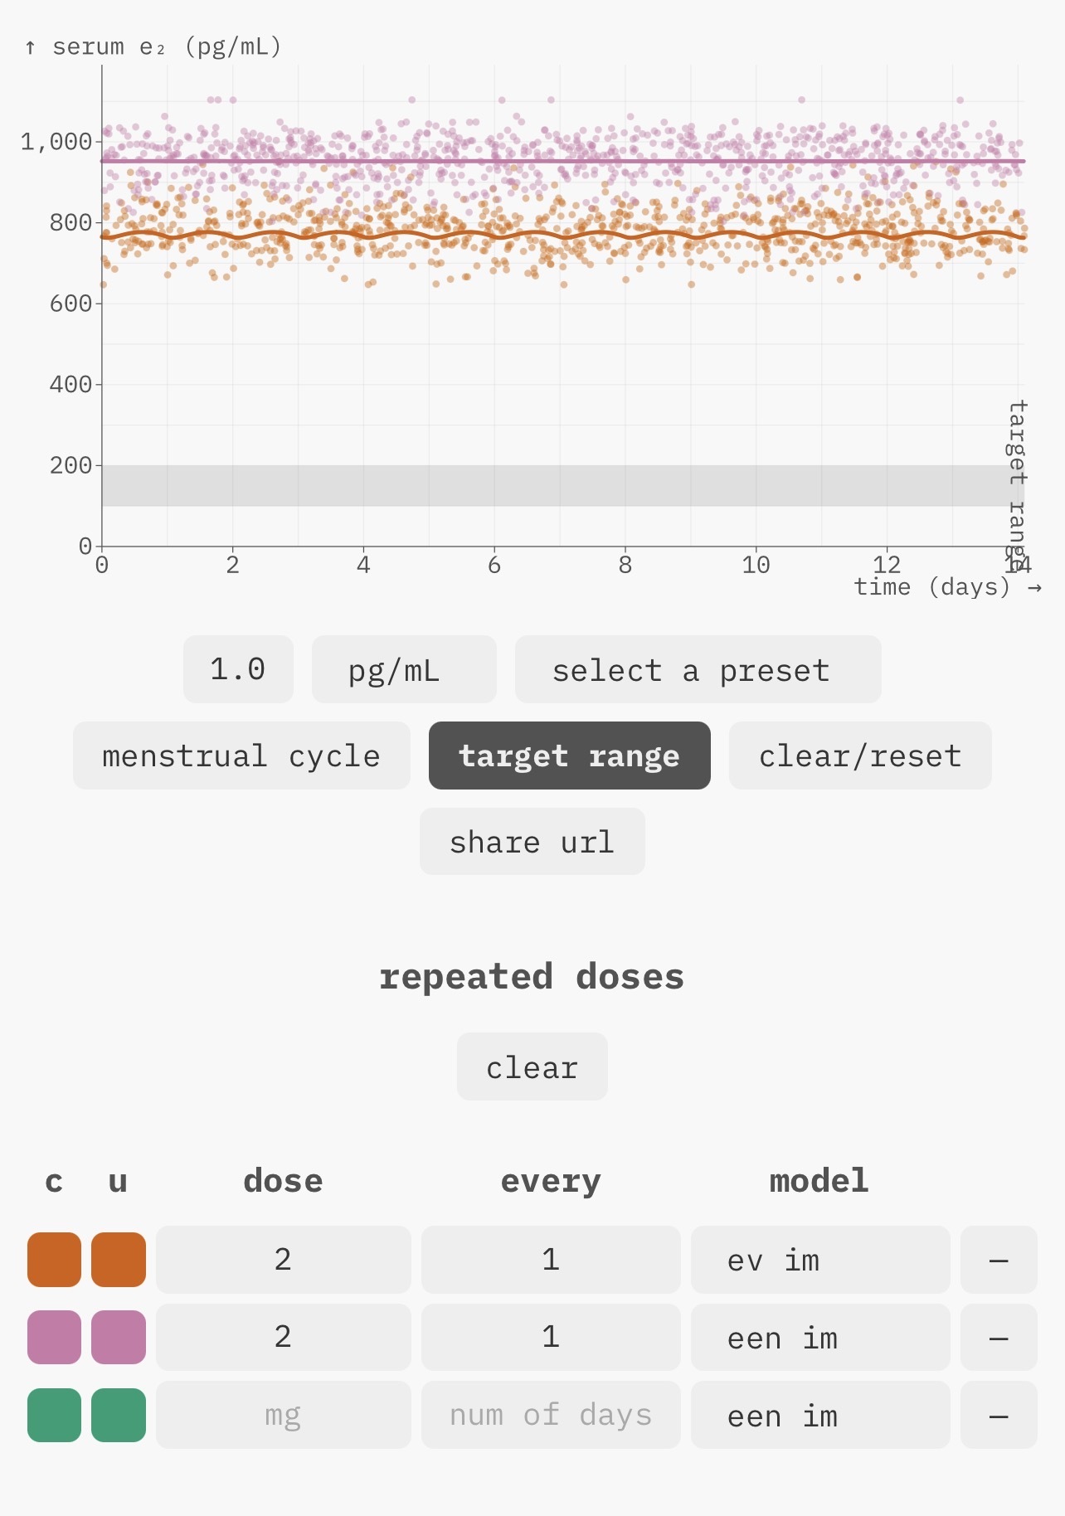Toggle pink uncertainty cloud swatch
Image resolution: width=1065 pixels, height=1516 pixels.
click(x=118, y=1337)
